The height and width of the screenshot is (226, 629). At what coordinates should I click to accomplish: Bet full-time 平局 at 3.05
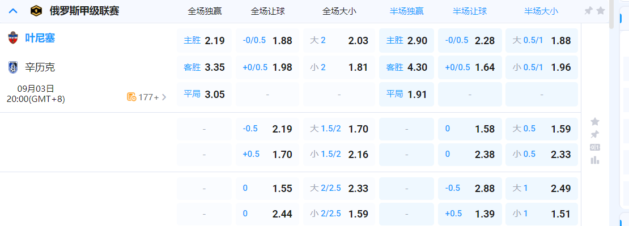click(204, 94)
